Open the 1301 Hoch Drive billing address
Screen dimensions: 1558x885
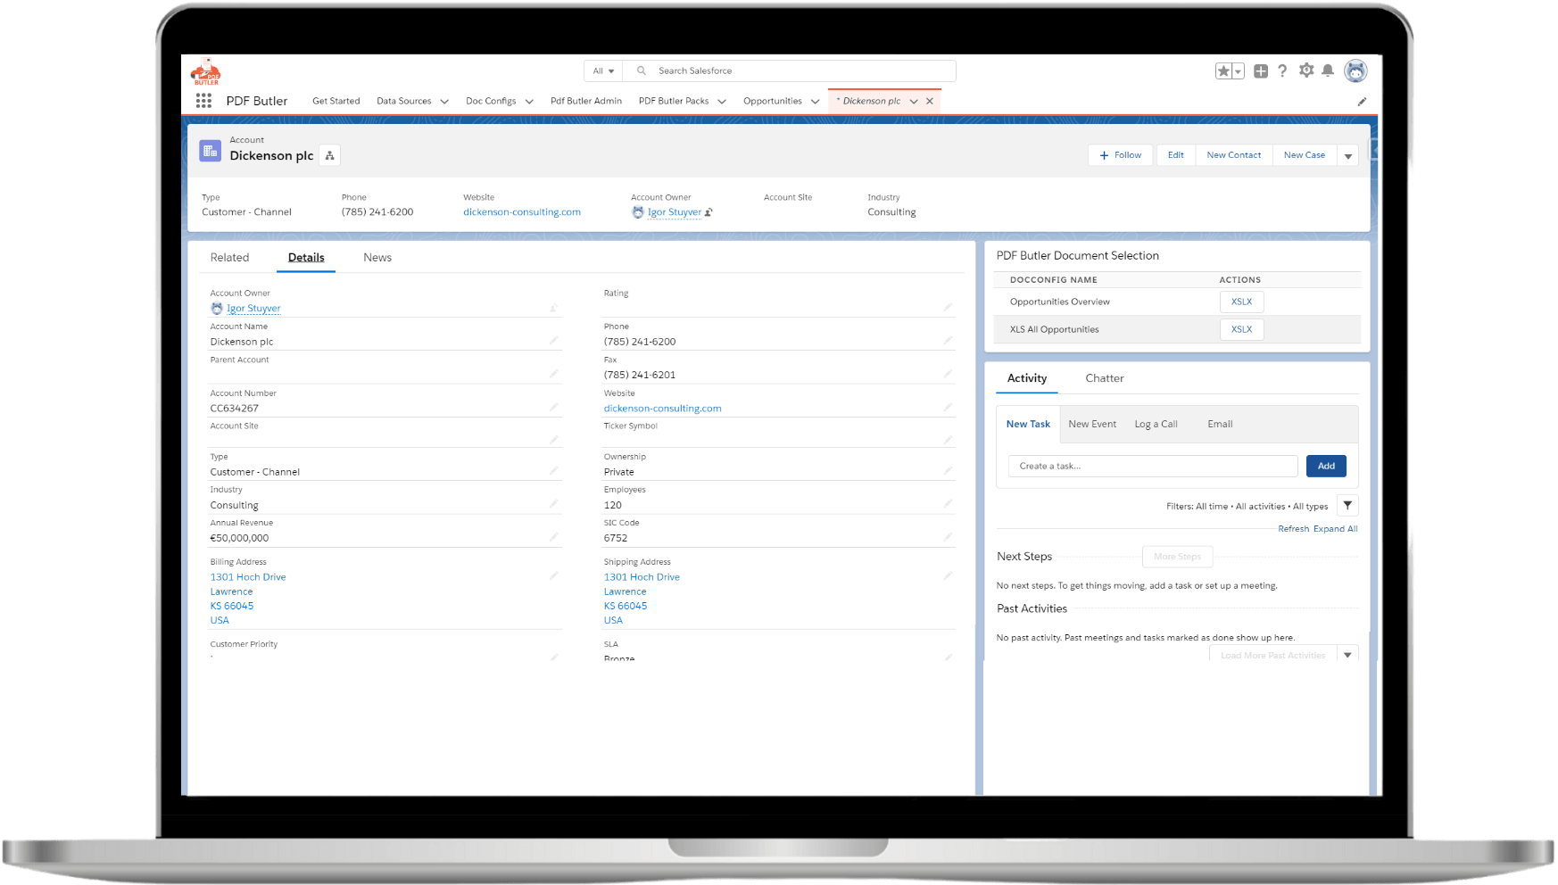248,577
